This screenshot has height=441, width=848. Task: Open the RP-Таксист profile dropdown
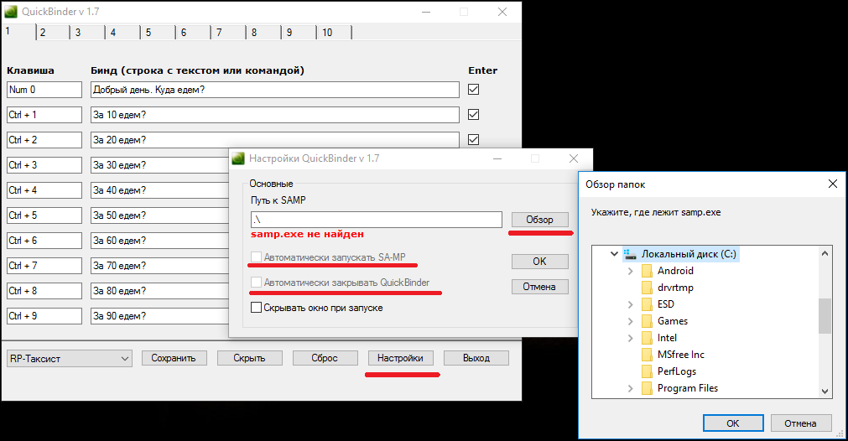point(125,359)
